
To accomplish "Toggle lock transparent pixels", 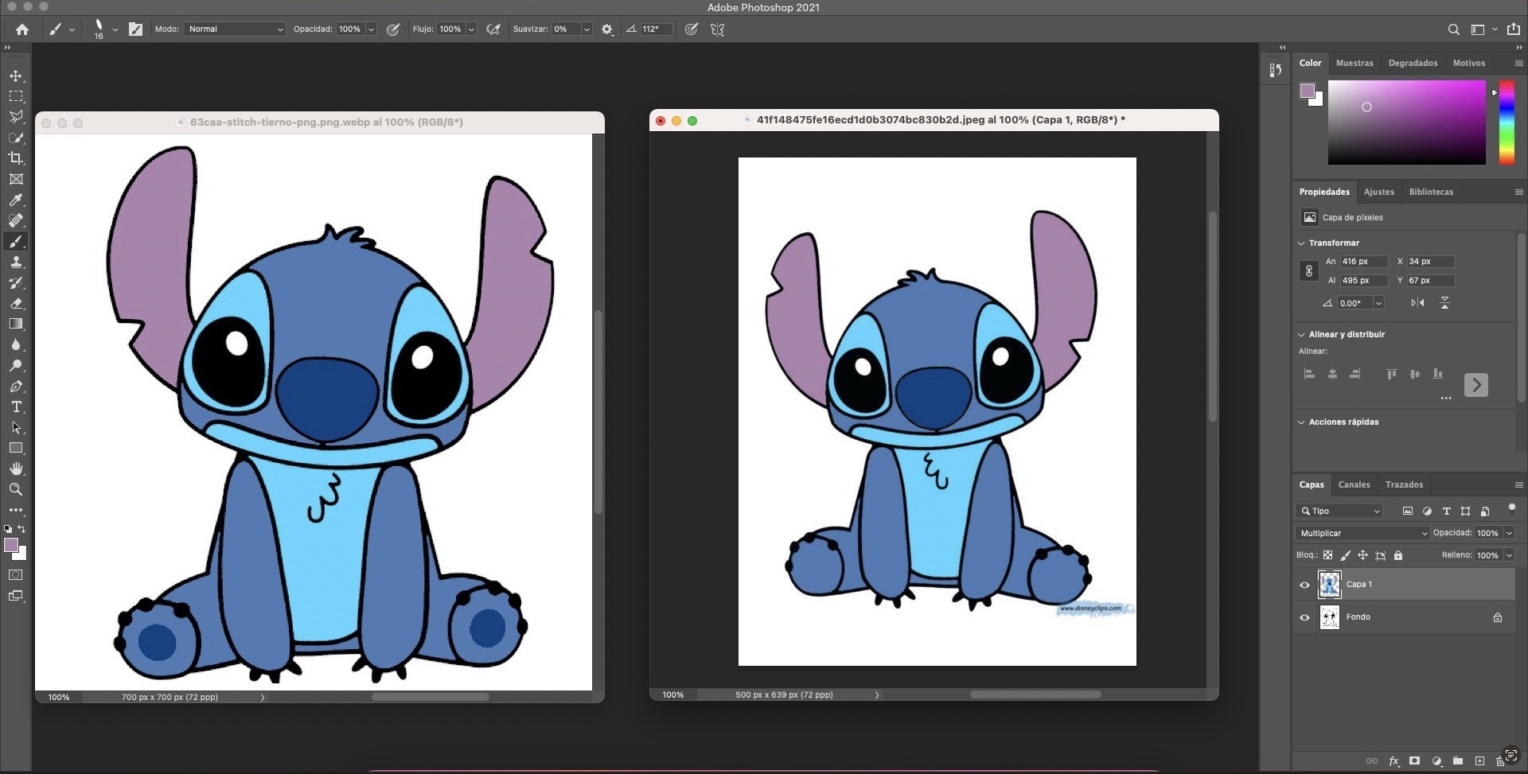I will pos(1327,555).
